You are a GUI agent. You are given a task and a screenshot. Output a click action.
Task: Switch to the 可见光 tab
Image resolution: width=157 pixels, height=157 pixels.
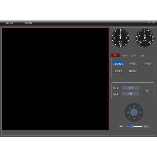(x=124, y=55)
